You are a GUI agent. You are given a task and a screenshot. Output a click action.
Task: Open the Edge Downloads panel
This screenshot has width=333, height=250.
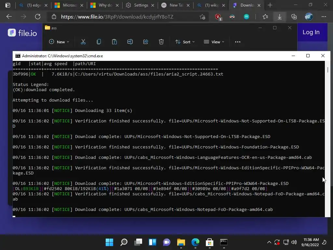tap(280, 17)
